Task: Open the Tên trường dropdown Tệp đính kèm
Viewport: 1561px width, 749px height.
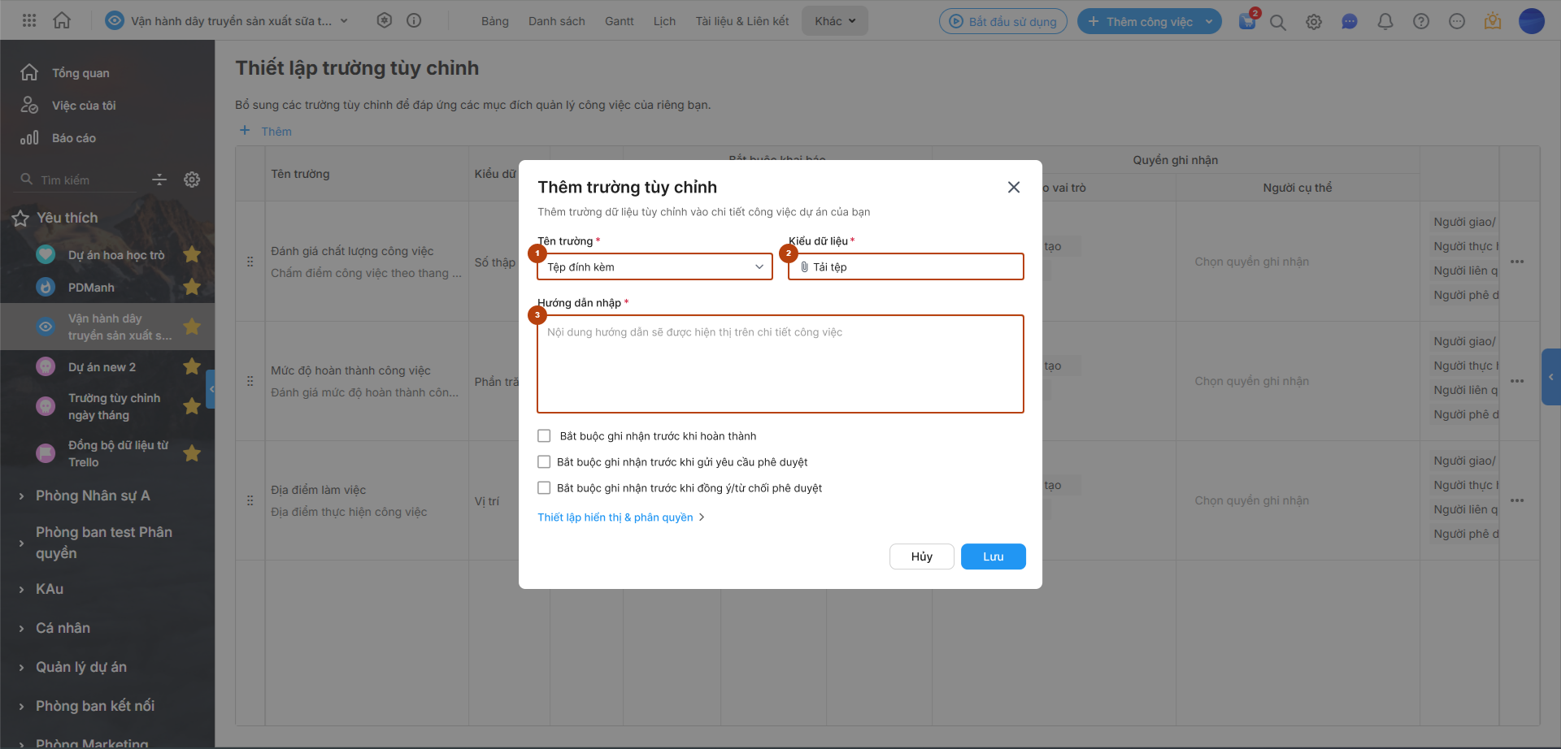Action: 654,266
